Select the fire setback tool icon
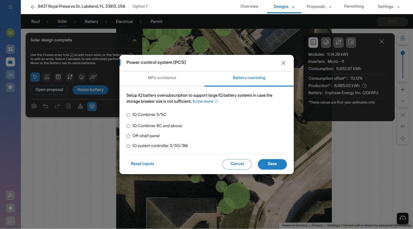 (x=81, y=77)
